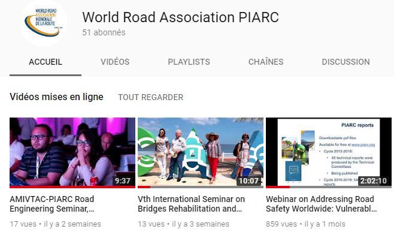Click '17 vues • il y a 2 semaines' text
The image size is (394, 238).
pos(55,224)
